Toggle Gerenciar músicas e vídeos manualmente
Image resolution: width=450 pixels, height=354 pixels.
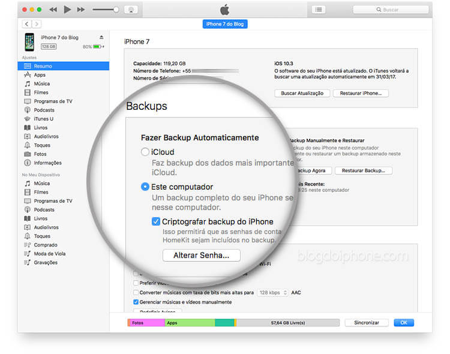tap(136, 302)
